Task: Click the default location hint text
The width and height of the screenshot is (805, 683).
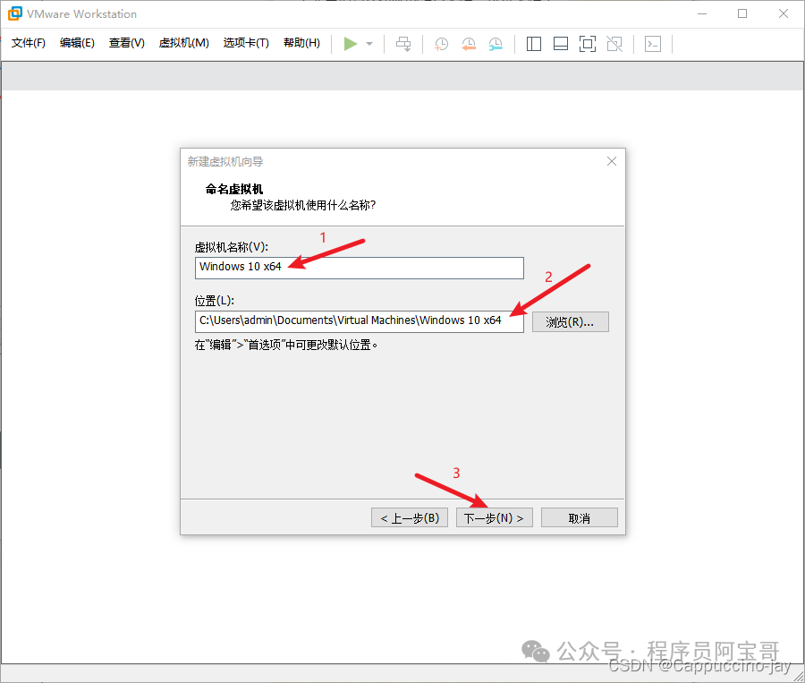Action: 286,345
